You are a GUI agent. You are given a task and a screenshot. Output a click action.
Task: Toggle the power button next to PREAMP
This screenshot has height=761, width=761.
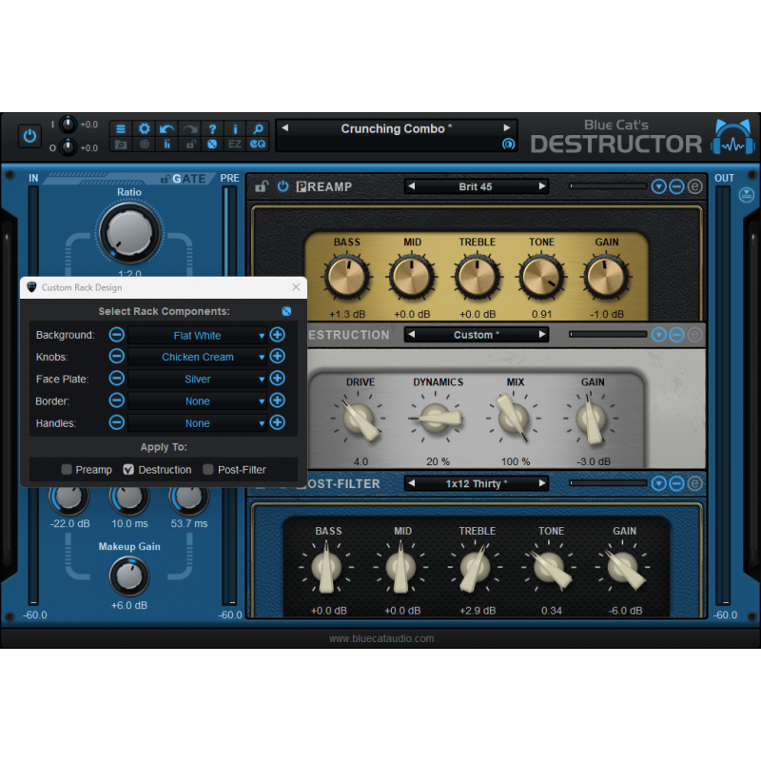click(x=283, y=186)
